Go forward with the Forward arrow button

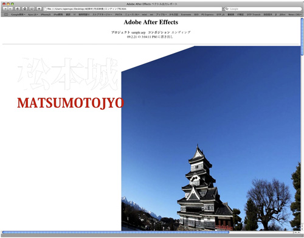tap(10, 9)
